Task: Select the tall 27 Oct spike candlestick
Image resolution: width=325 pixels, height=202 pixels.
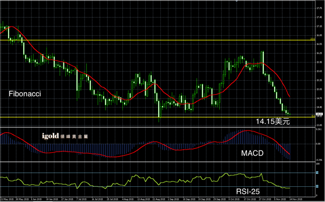Action: point(263,62)
